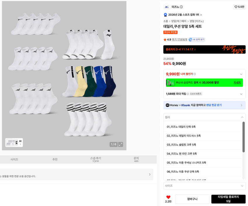Switch to the 문의 tab
Image resolution: width=248 pixels, height=206 pixels.
click(136, 160)
